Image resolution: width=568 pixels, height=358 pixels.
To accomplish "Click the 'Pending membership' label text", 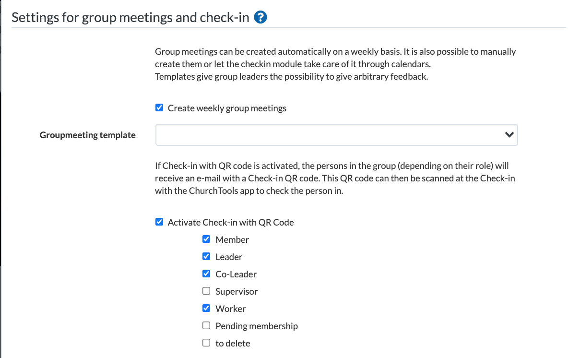I will click(x=257, y=326).
